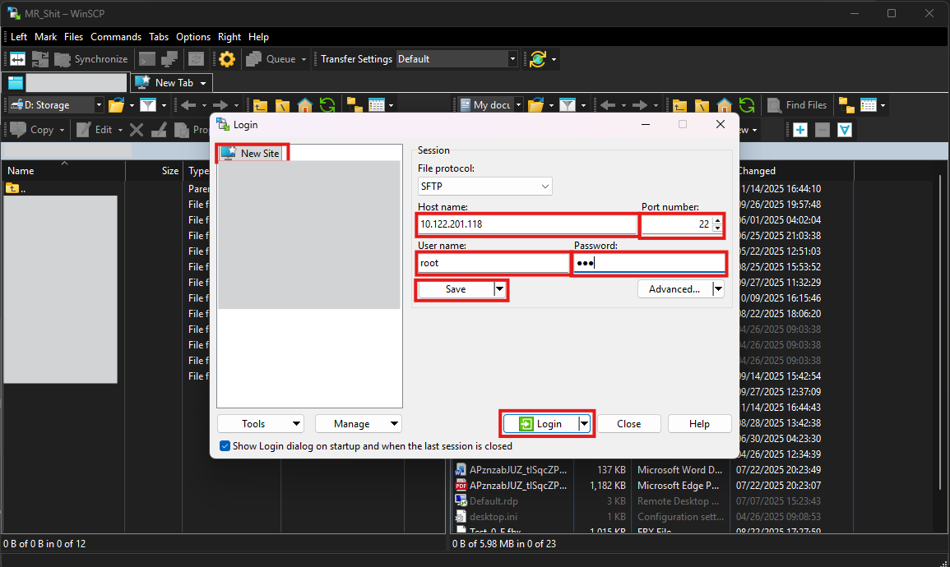The height and width of the screenshot is (567, 950).
Task: Click the filter funnel icon near D: Storage
Action: pos(148,105)
